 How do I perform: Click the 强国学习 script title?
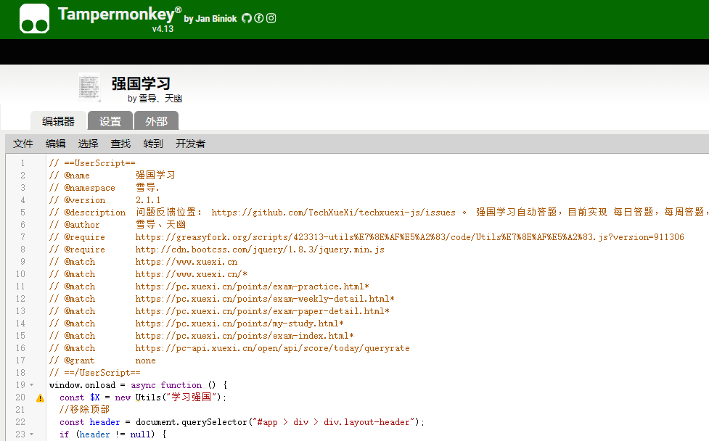pos(141,83)
